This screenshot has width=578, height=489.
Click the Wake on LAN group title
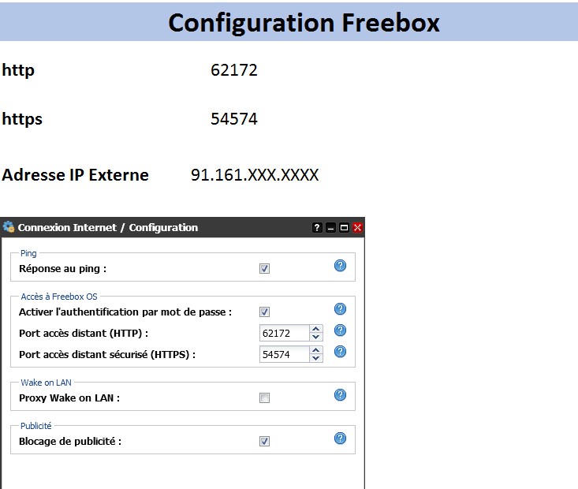pos(46,383)
